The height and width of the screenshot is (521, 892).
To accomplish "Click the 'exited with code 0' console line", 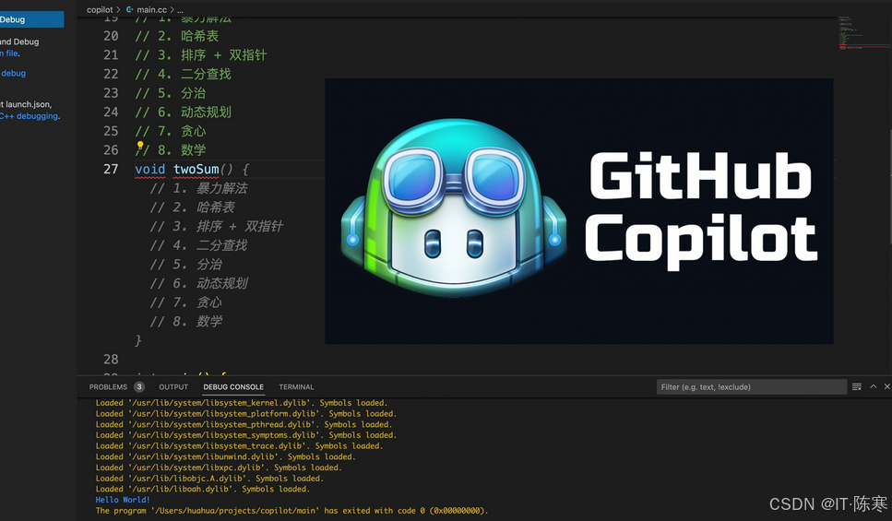I will click(291, 511).
